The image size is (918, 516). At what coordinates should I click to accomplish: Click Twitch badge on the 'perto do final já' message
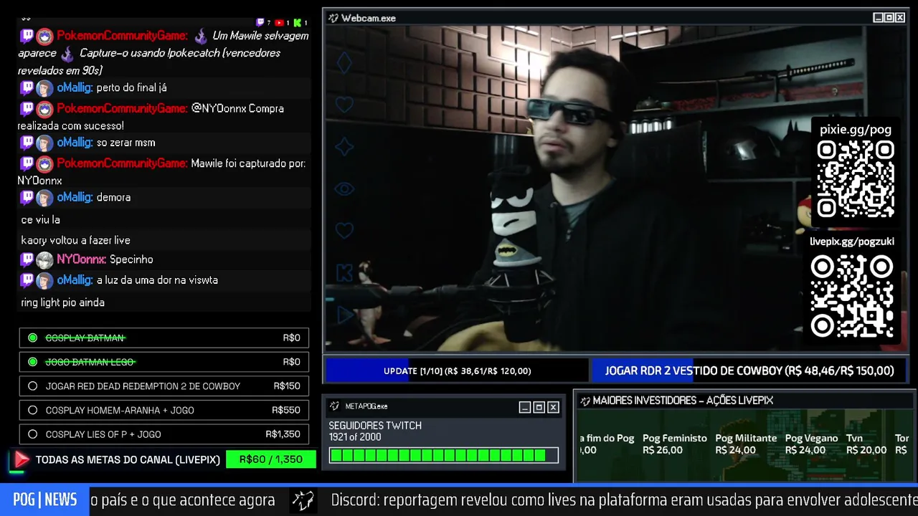pyautogui.click(x=27, y=87)
